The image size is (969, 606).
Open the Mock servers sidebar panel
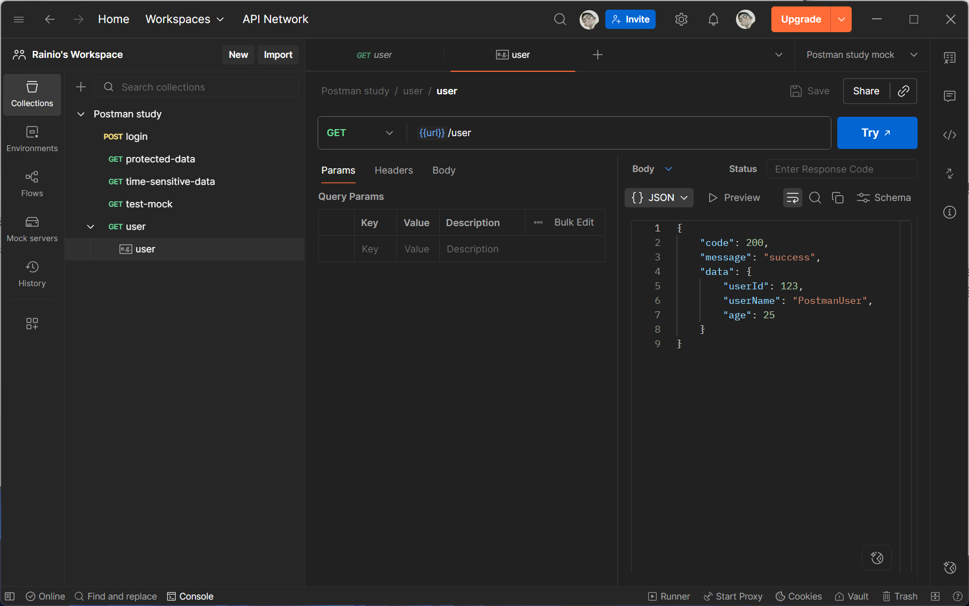click(32, 229)
